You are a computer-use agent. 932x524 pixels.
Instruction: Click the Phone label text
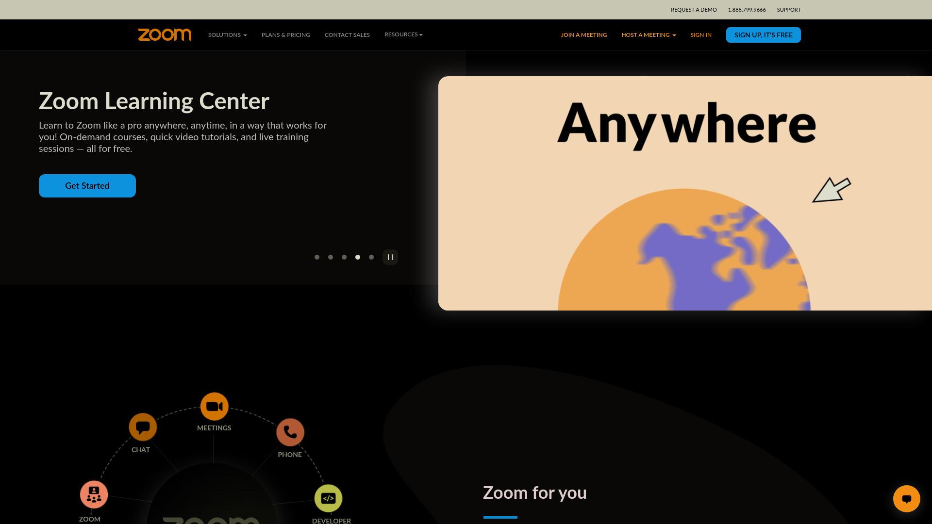(290, 455)
